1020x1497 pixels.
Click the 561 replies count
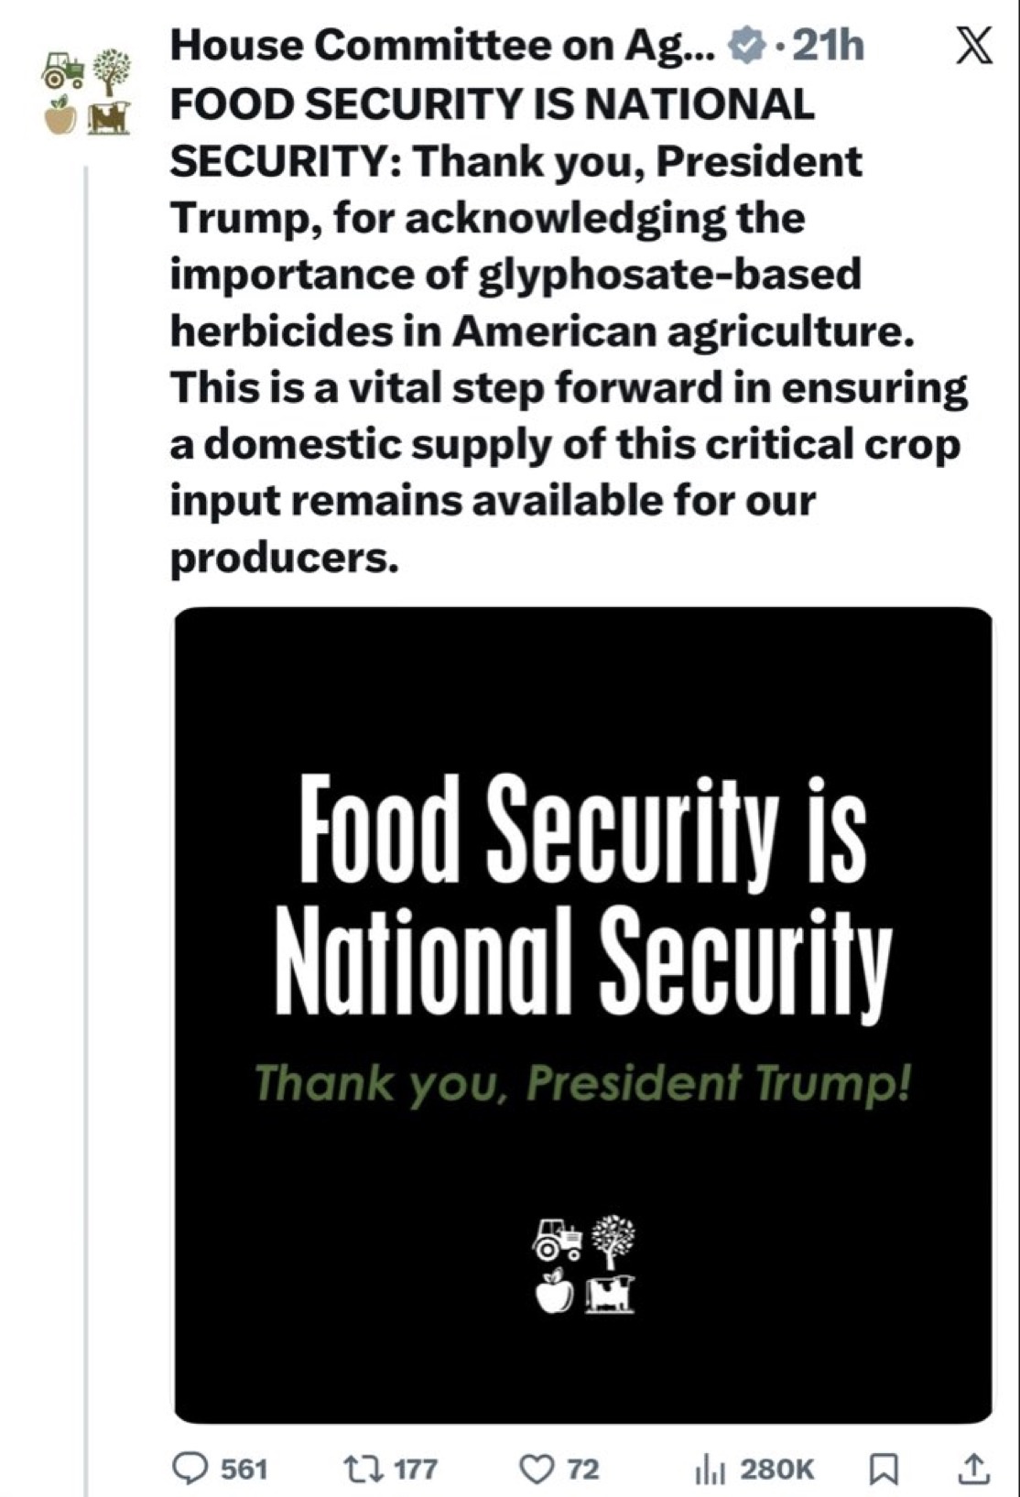[x=244, y=1469]
